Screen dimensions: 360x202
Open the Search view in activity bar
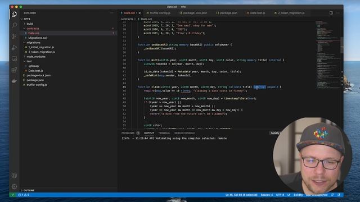click(x=14, y=25)
